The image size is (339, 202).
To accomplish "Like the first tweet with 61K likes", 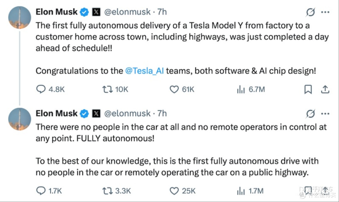I will point(182,89).
